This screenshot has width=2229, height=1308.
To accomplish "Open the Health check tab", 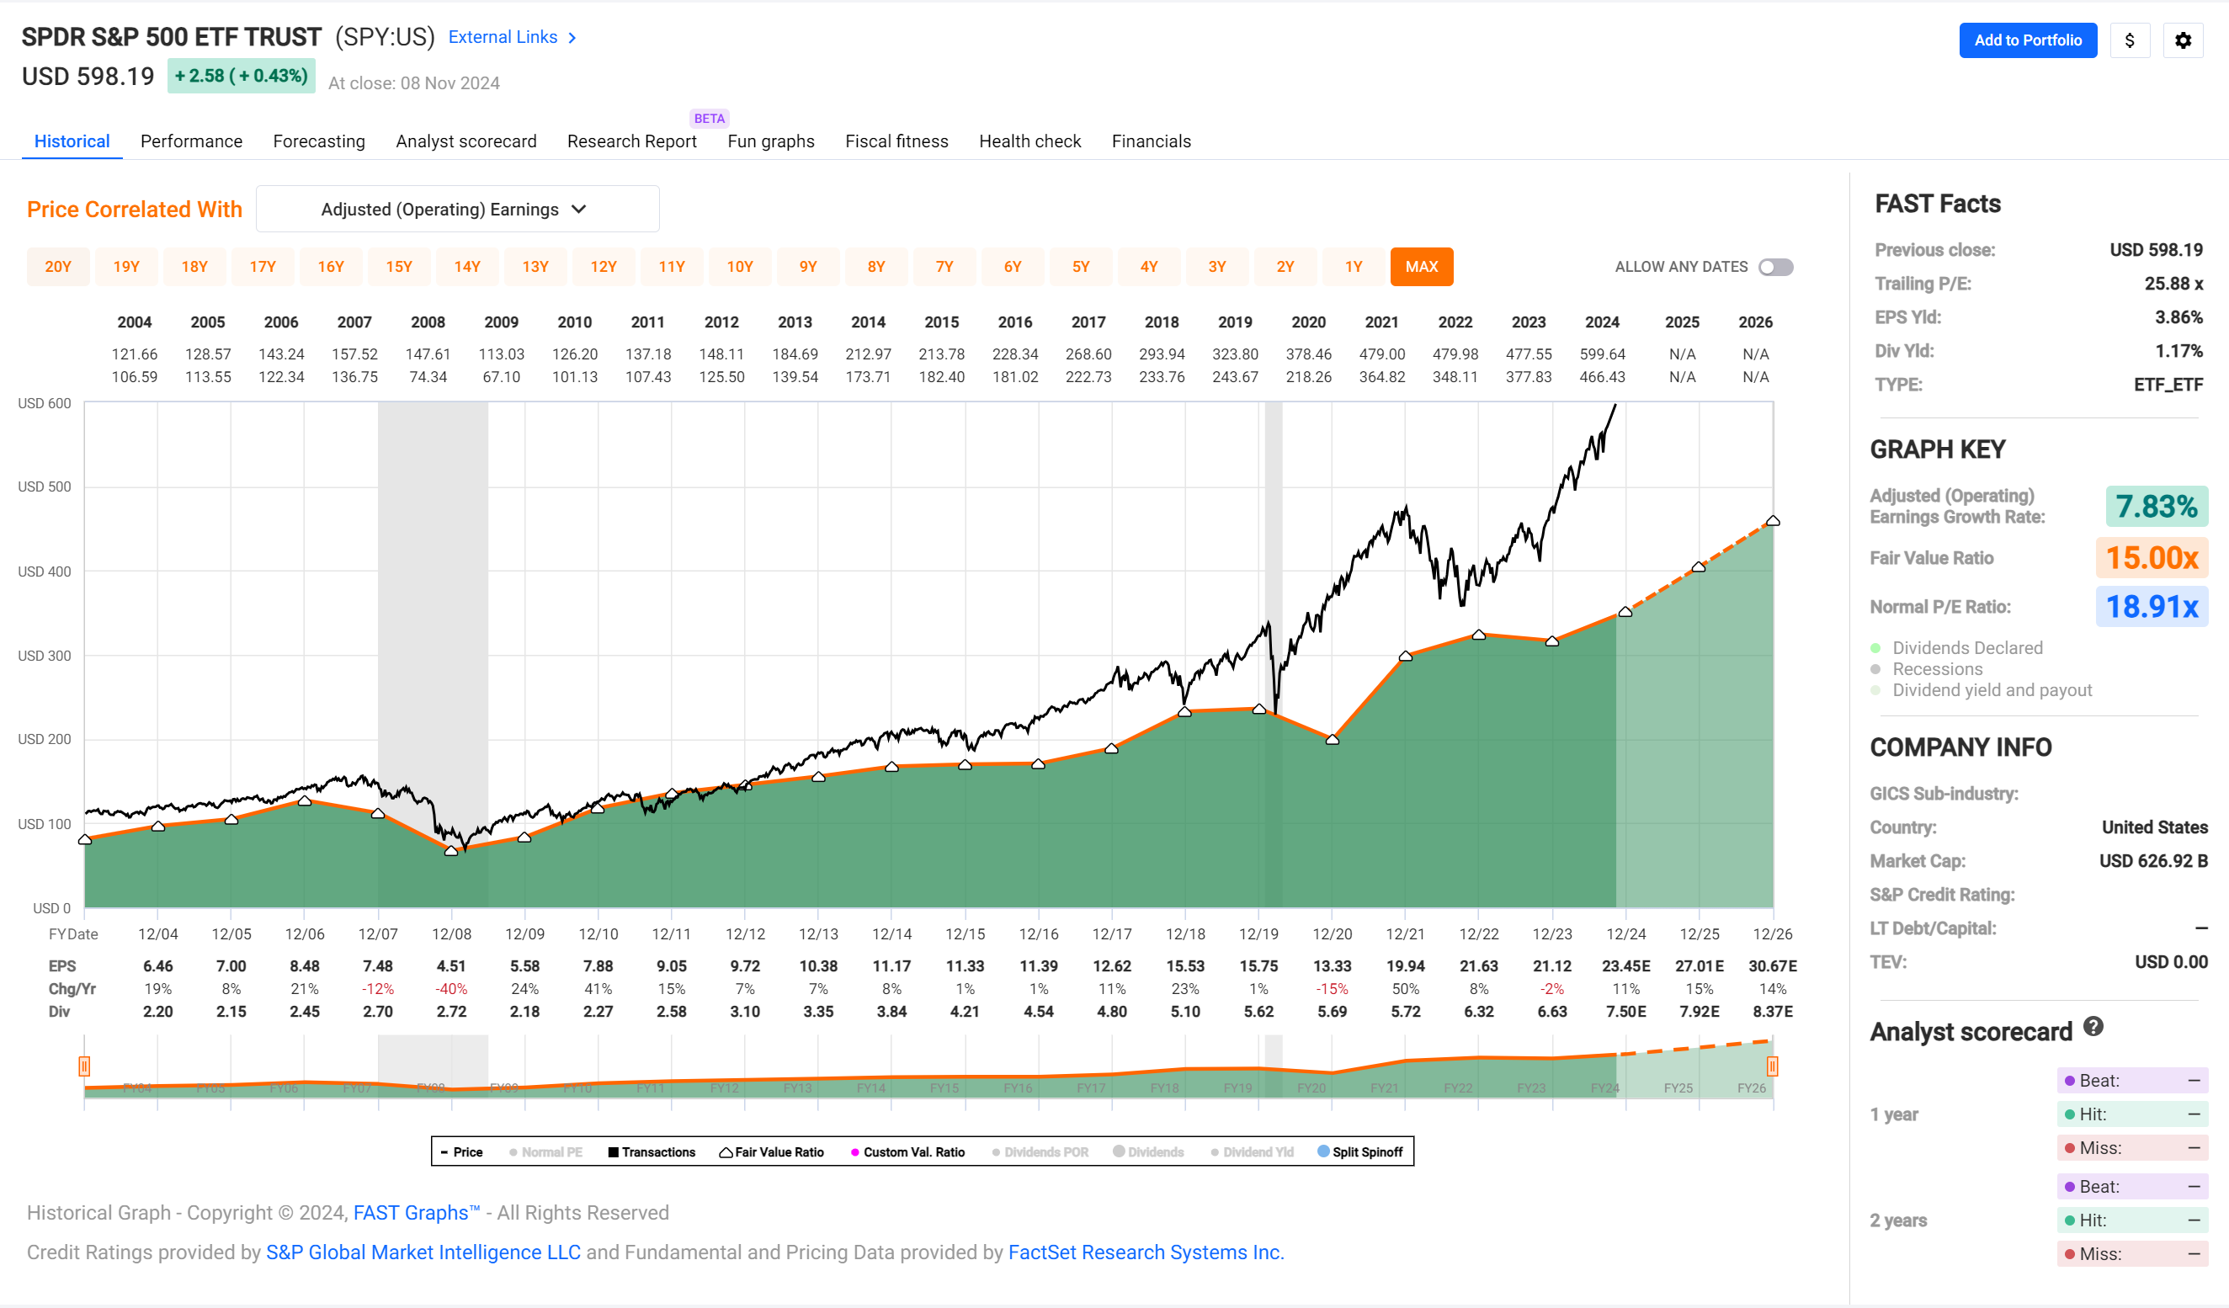I will pos(1029,141).
